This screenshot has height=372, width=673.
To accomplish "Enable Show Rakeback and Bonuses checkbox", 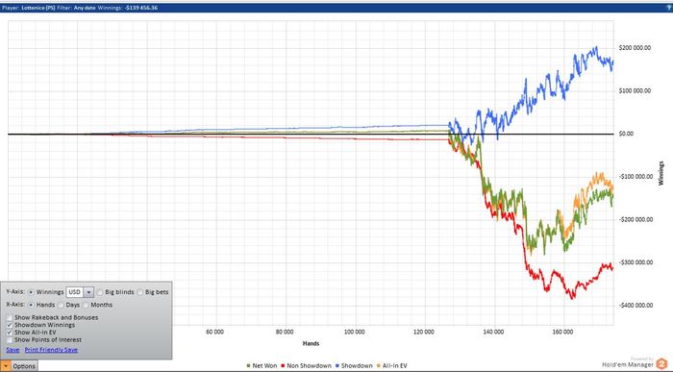I will pyautogui.click(x=10, y=317).
